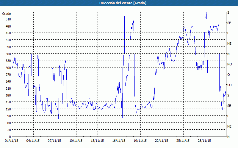Select the 240 value on the left axis

[8, 81]
